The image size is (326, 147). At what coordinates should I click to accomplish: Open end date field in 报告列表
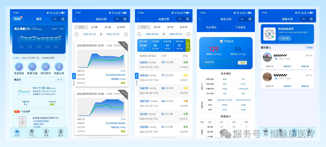(113, 34)
